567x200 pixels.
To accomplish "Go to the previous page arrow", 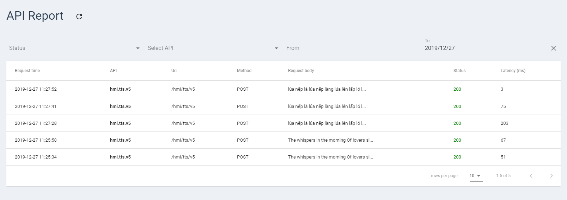I will pyautogui.click(x=531, y=176).
